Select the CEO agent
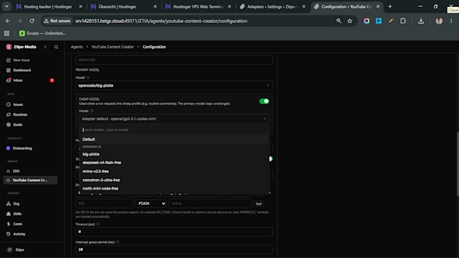The width and height of the screenshot is (459, 258). 16,171
